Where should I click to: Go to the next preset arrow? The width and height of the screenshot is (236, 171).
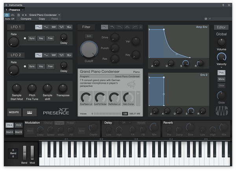(x=26, y=15)
